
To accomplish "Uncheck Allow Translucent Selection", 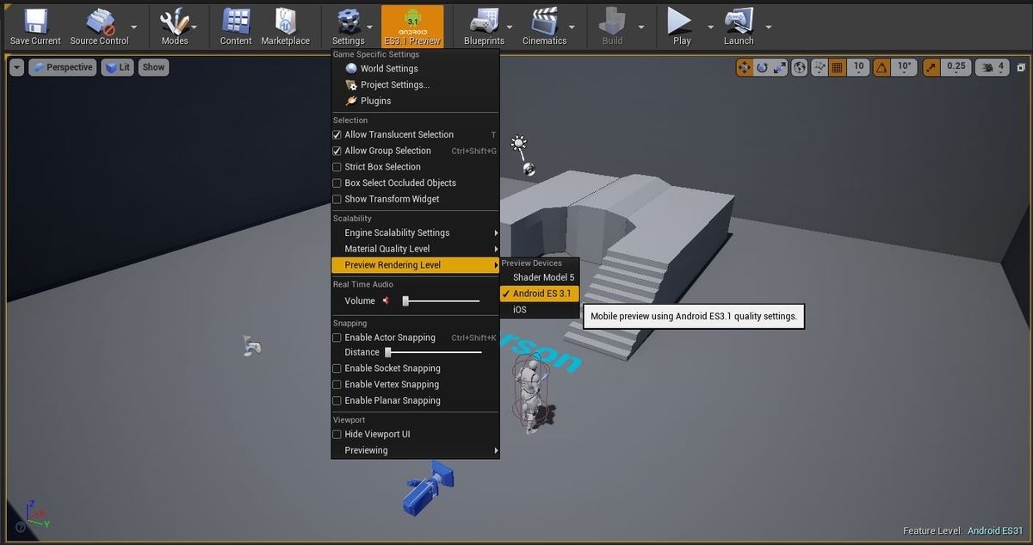I will (x=337, y=134).
